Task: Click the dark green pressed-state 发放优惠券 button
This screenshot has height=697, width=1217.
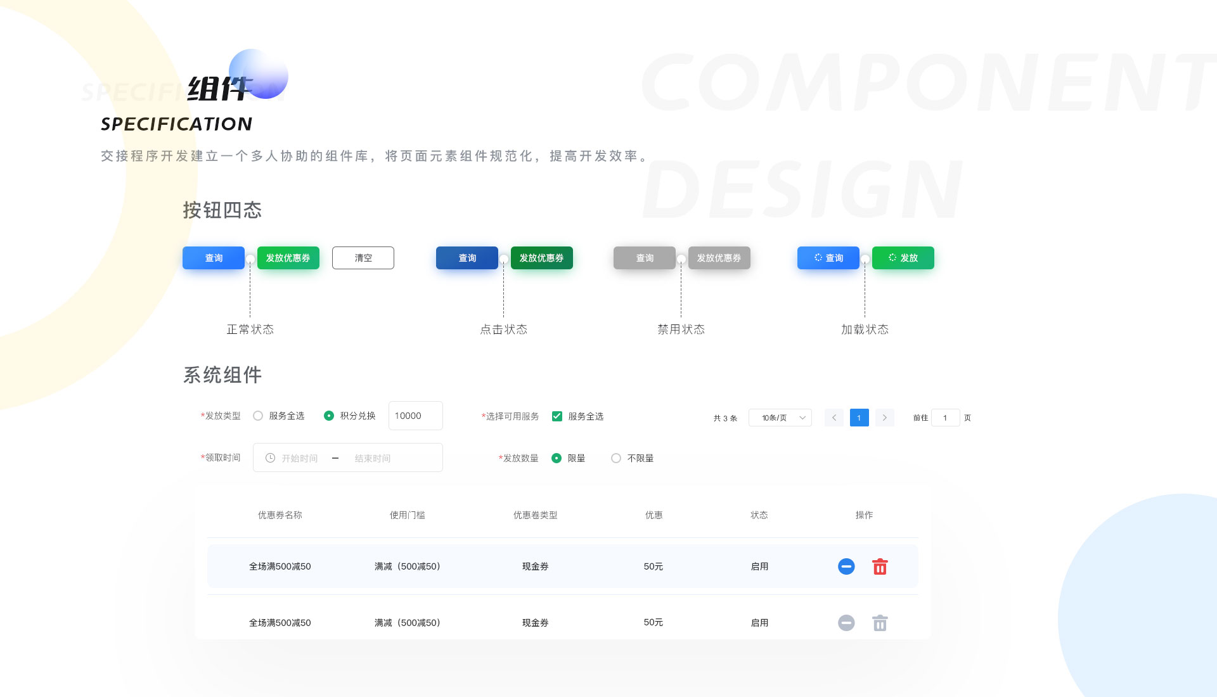Action: pyautogui.click(x=542, y=258)
